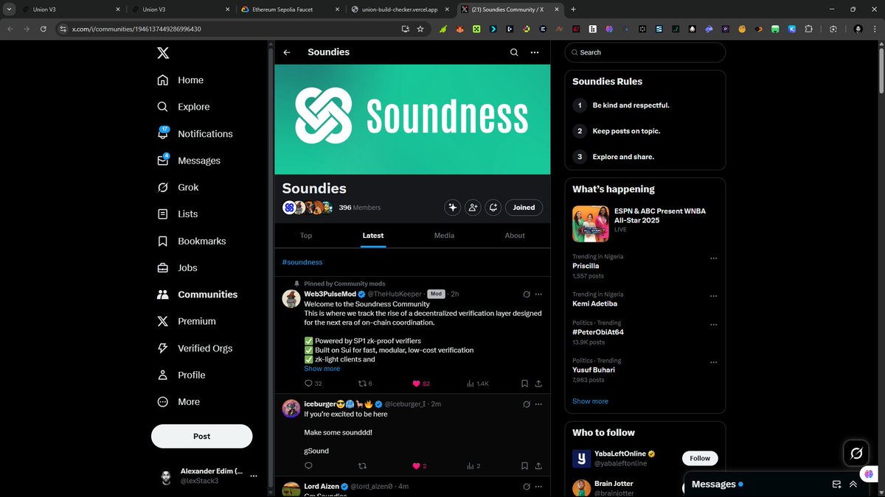The image size is (885, 497).
Task: Toggle community notification bell
Action: pos(493,208)
